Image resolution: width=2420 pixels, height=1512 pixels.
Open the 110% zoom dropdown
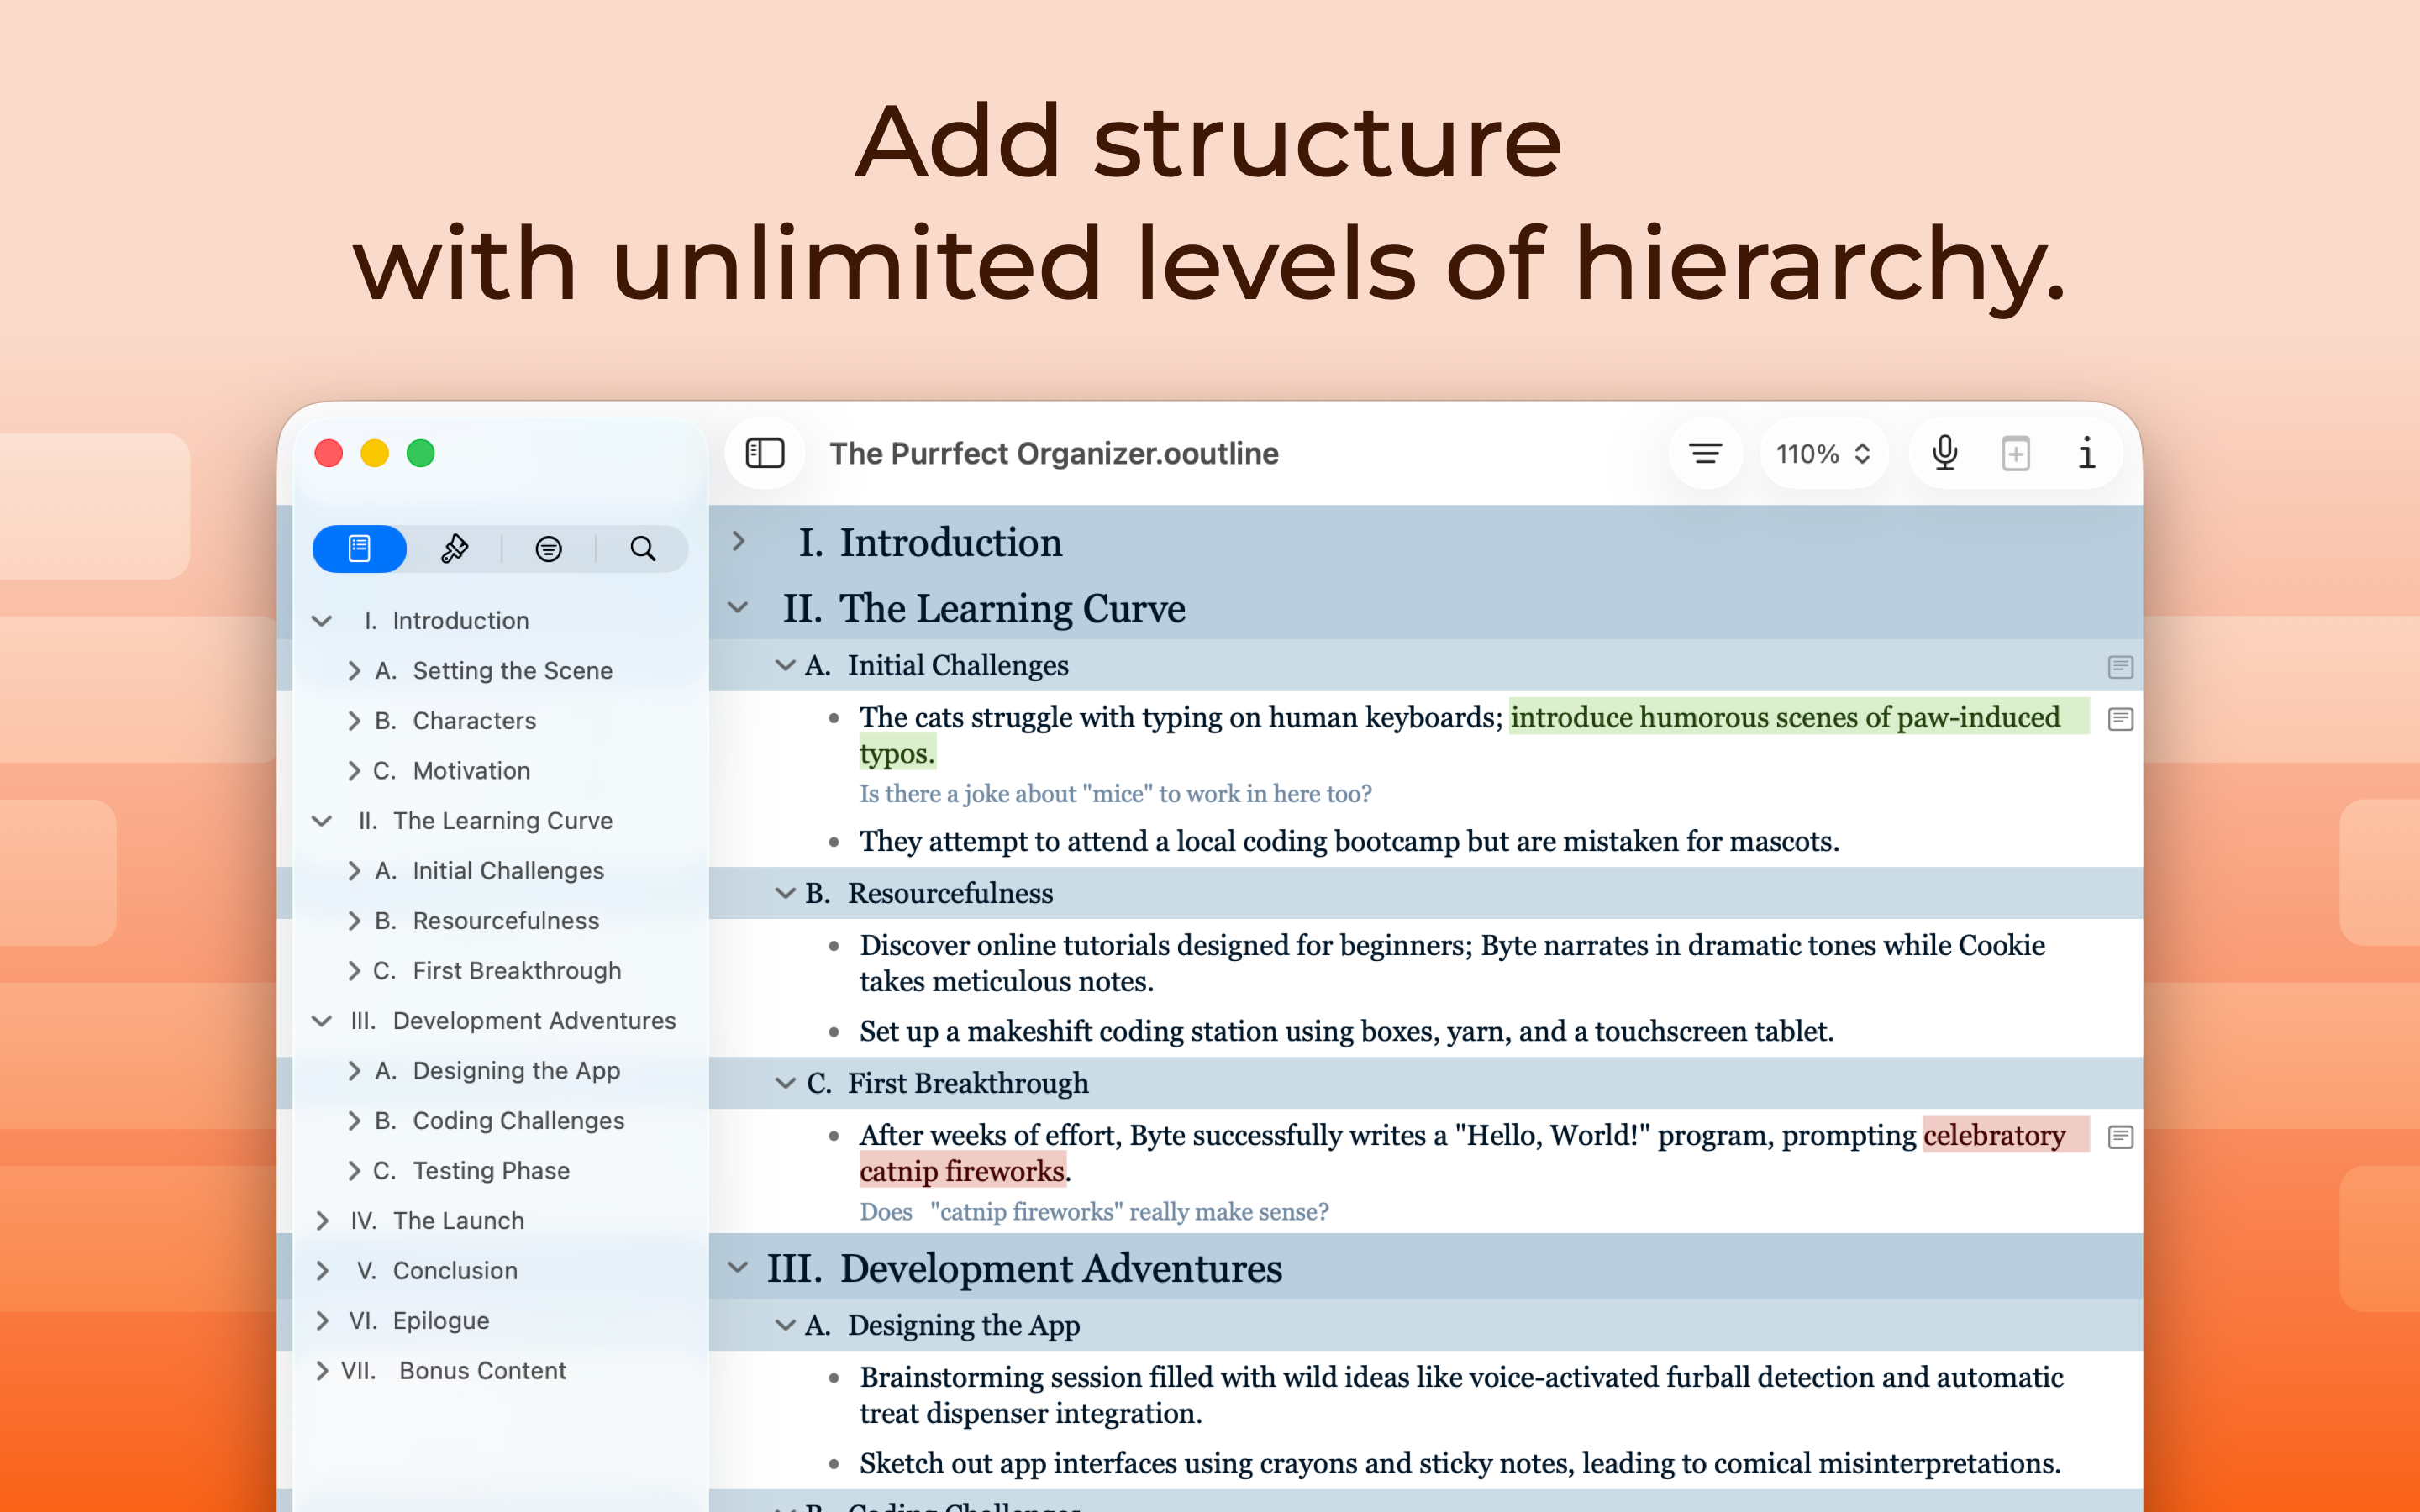(1823, 453)
